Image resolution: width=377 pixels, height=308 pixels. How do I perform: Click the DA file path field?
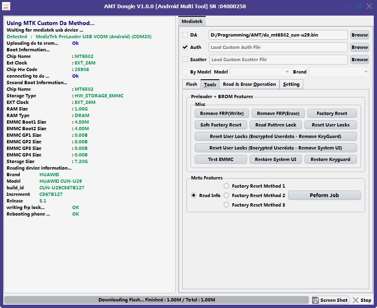coord(278,35)
